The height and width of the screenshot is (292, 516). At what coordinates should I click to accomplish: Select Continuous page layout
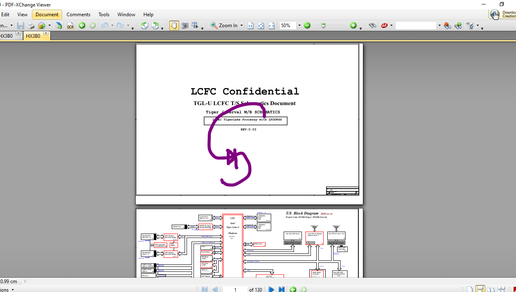point(480,289)
